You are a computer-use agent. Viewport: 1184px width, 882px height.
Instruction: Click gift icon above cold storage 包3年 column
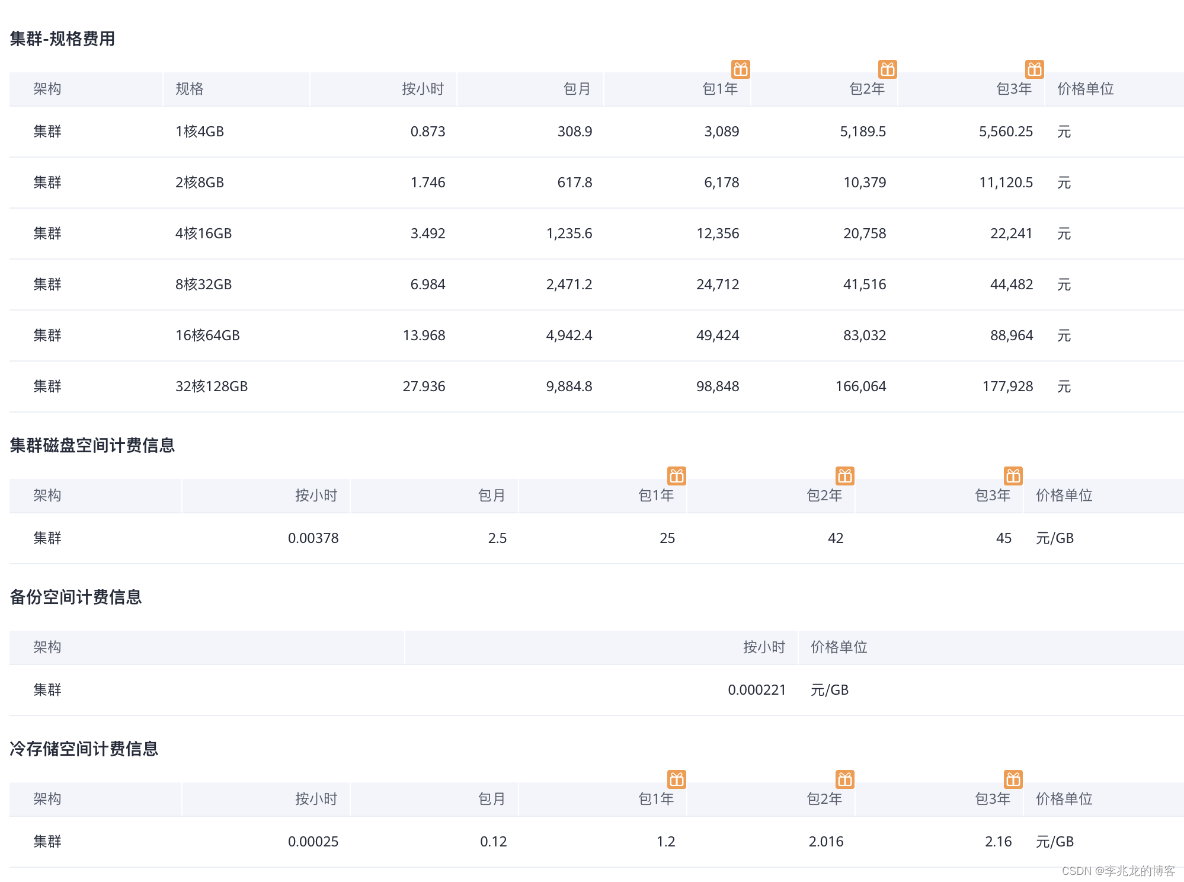[1013, 779]
